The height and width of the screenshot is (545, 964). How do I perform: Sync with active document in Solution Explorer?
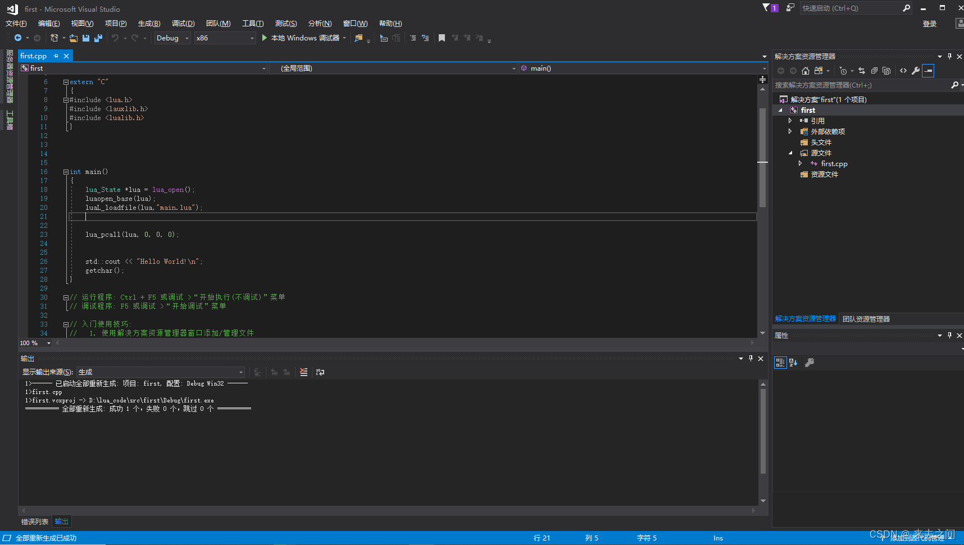click(862, 71)
